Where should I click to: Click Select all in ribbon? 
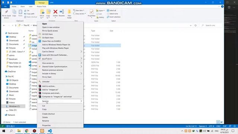(112, 10)
